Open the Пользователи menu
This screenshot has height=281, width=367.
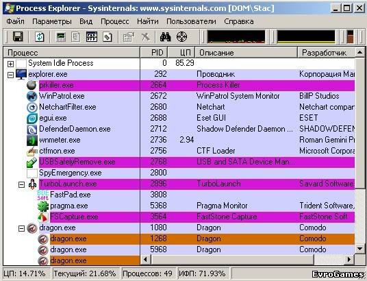[191, 21]
